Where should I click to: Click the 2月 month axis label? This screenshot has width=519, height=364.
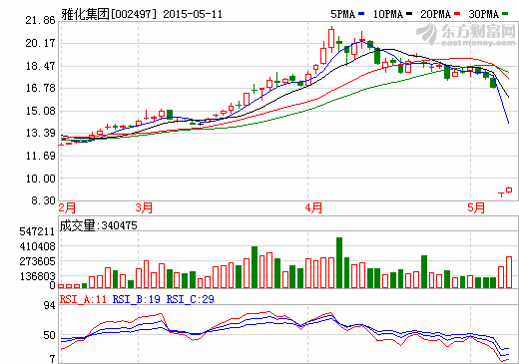(67, 208)
